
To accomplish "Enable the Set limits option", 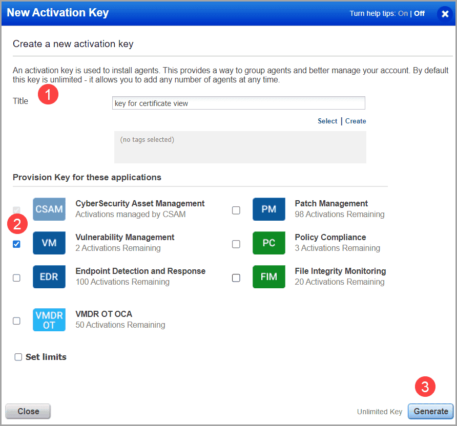I will (18, 357).
